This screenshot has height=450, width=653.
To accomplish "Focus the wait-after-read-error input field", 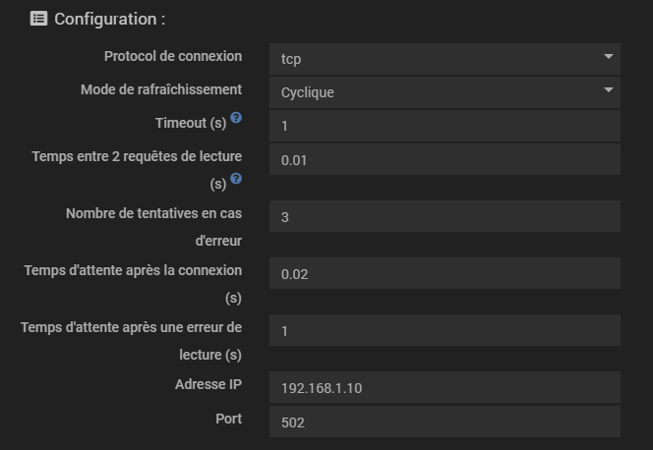I will [x=444, y=331].
